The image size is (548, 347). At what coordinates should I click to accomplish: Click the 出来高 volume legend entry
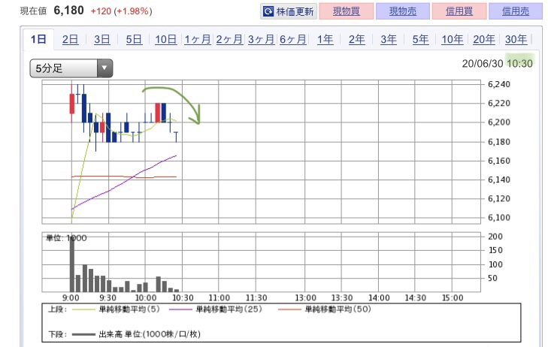tap(136, 334)
